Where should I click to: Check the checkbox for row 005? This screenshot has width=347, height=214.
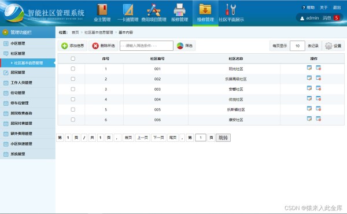pyautogui.click(x=73, y=109)
